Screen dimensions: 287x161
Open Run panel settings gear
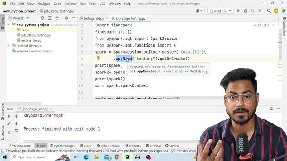(x=271, y=109)
